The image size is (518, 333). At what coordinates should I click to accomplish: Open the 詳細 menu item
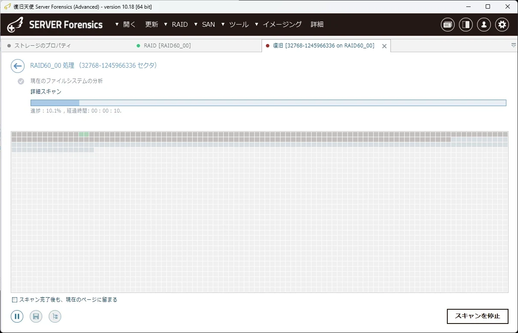[x=317, y=25]
